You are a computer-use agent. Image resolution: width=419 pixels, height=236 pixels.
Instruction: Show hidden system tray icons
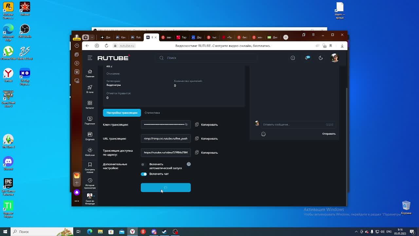coord(356,232)
